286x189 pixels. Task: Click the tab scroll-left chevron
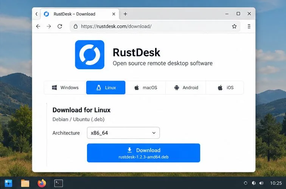[36, 14]
